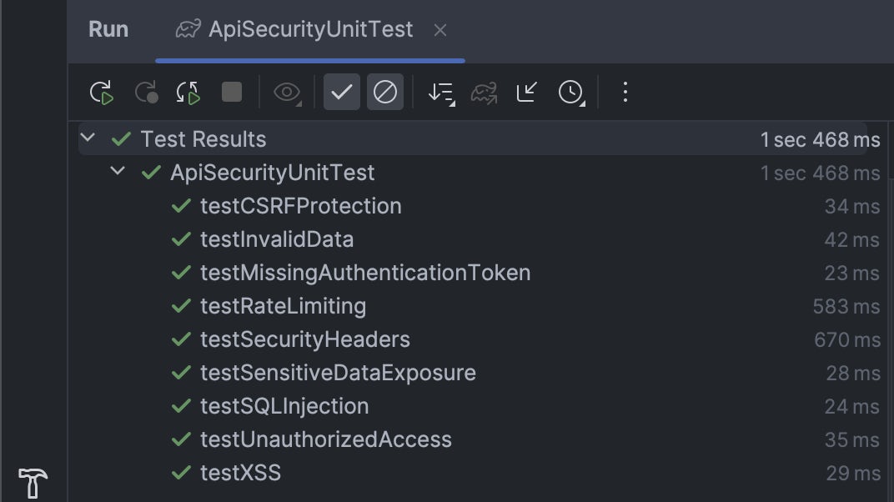Click the Gradle elephant toolbar icon

click(x=485, y=93)
